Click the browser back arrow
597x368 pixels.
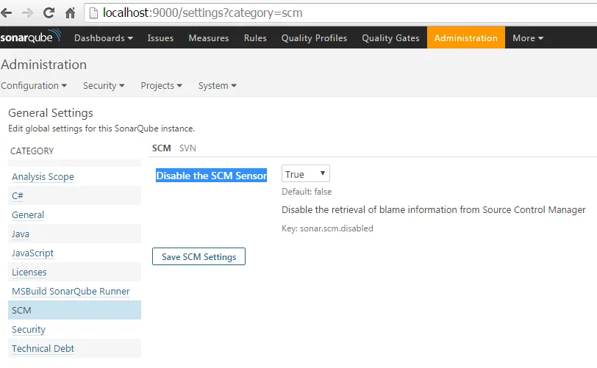(7, 13)
